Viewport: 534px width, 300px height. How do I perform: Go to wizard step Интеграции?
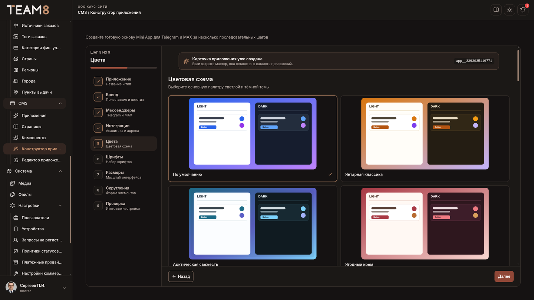pos(123,128)
